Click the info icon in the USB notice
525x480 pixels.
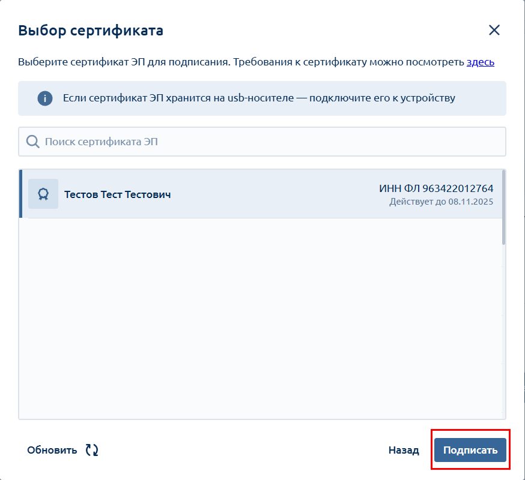click(x=45, y=98)
